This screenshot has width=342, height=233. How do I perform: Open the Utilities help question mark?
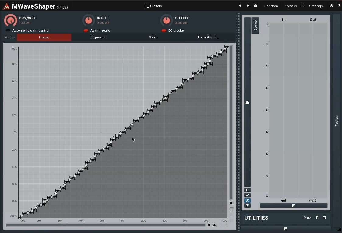(x=316, y=217)
